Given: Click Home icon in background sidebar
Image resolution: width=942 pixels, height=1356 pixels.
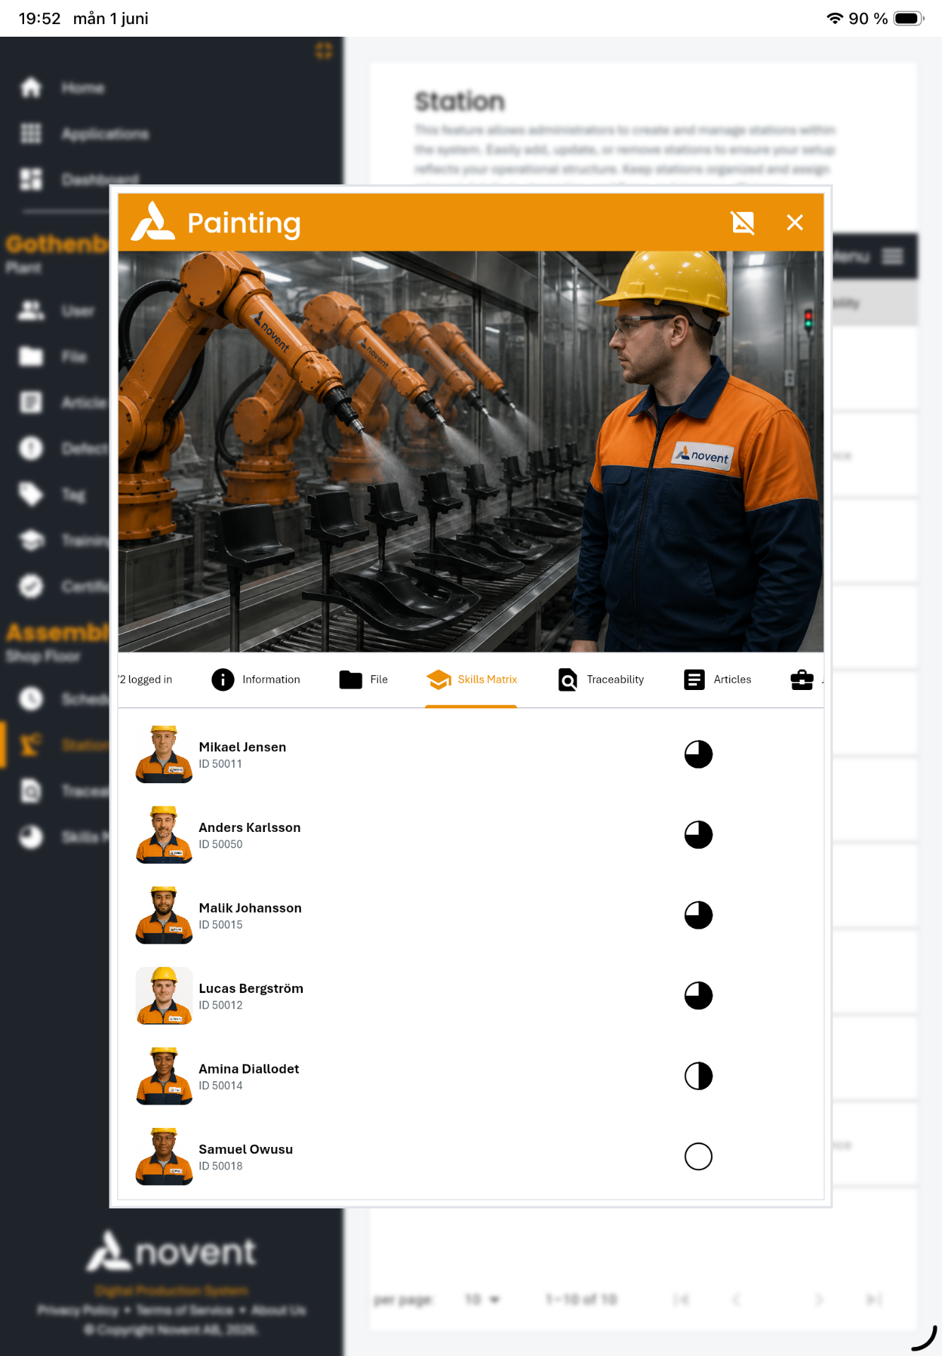Looking at the screenshot, I should [31, 88].
